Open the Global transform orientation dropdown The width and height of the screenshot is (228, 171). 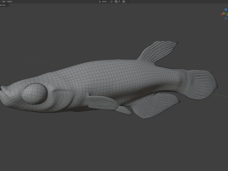(x=104, y=1)
